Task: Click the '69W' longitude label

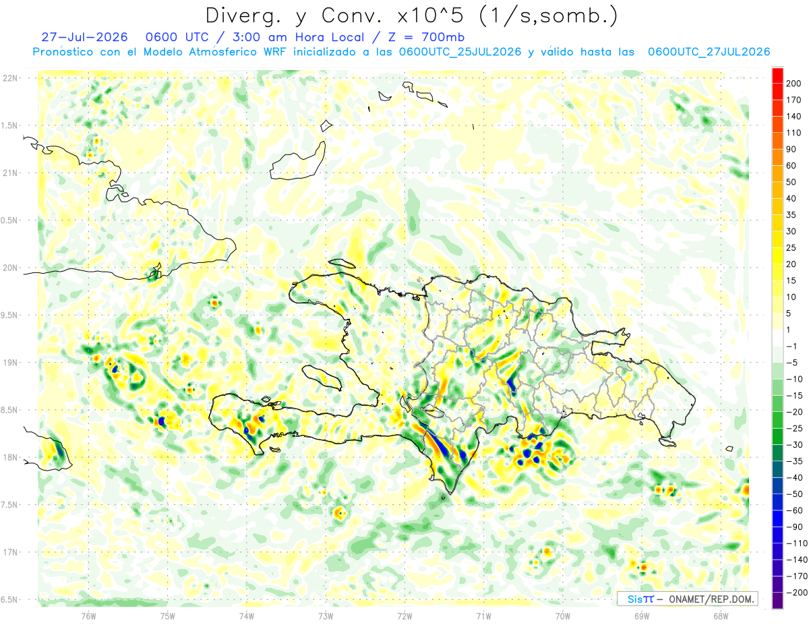Action: [x=642, y=616]
